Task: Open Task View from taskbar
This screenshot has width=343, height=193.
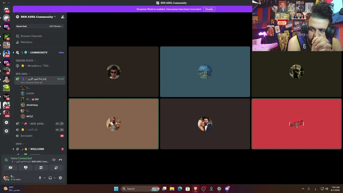Action: [164, 189]
